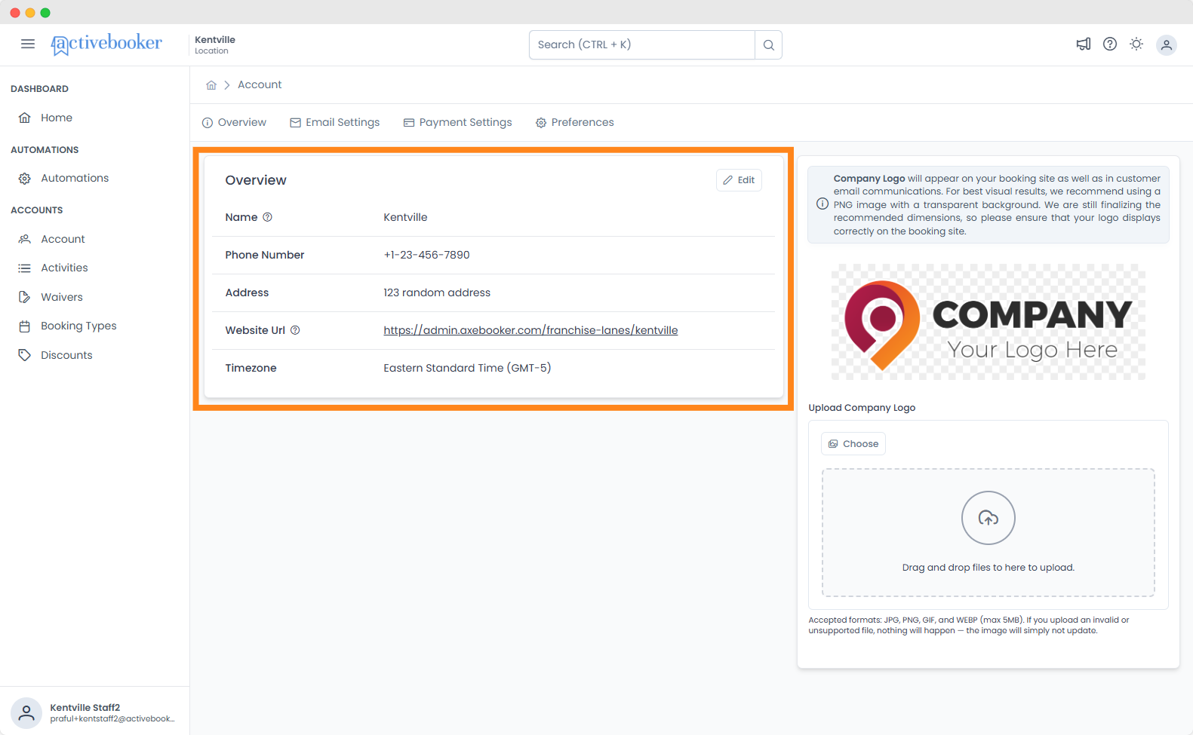Open Activities in the sidebar
Image resolution: width=1193 pixels, height=735 pixels.
pos(64,268)
